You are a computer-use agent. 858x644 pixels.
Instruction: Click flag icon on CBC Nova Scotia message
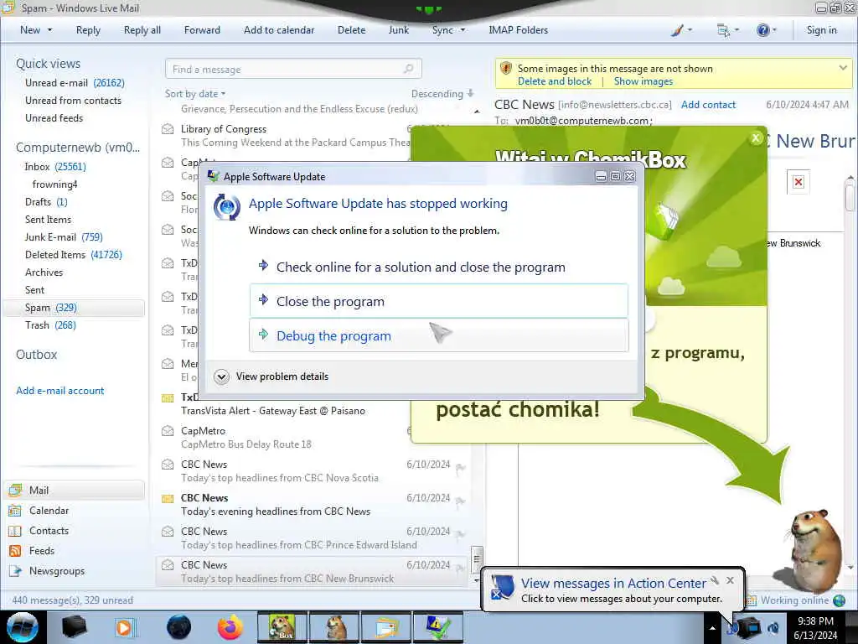point(460,468)
